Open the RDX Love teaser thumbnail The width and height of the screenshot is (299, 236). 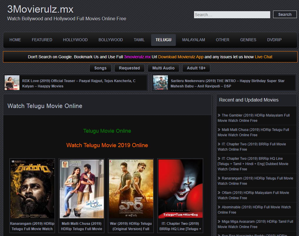(12, 83)
